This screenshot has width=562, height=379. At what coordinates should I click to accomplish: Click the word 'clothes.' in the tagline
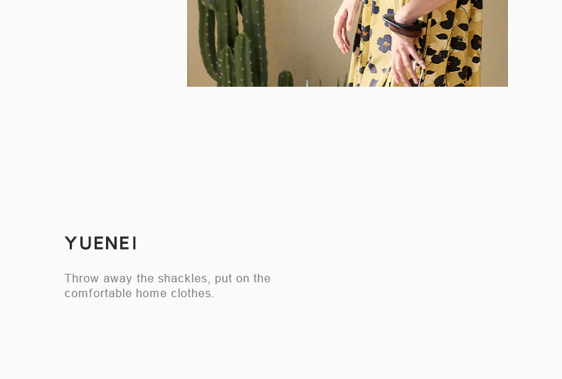[x=193, y=294]
